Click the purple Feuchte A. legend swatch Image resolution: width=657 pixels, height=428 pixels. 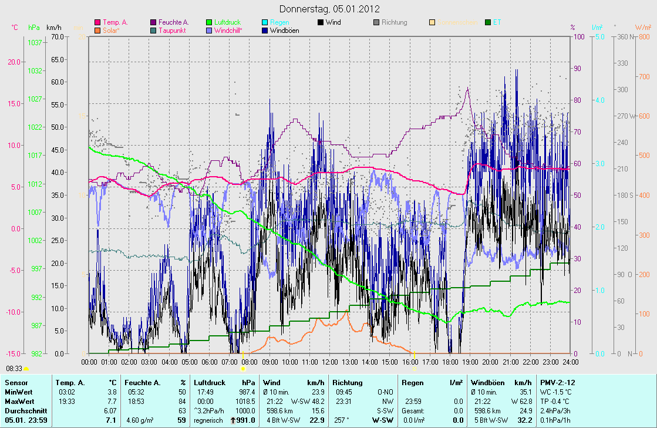[x=153, y=23]
